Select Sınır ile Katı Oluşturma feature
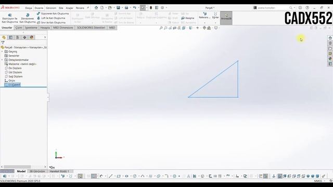The height and width of the screenshot is (187, 333). click(x=51, y=22)
